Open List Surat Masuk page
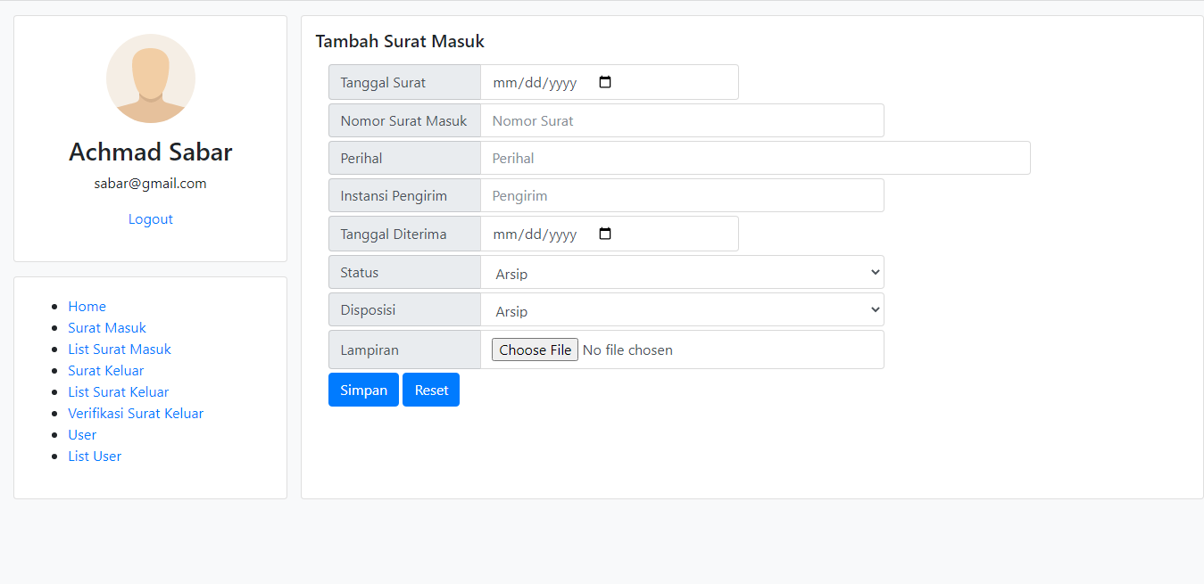Viewport: 1204px width, 584px height. click(x=120, y=350)
